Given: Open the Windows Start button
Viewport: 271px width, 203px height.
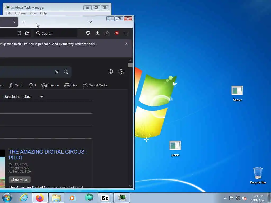Looking at the screenshot, I should 7,198.
